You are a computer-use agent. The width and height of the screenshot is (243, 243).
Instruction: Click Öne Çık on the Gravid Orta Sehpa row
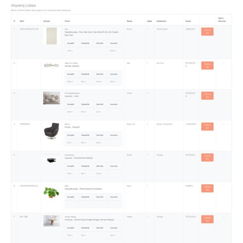(x=207, y=158)
